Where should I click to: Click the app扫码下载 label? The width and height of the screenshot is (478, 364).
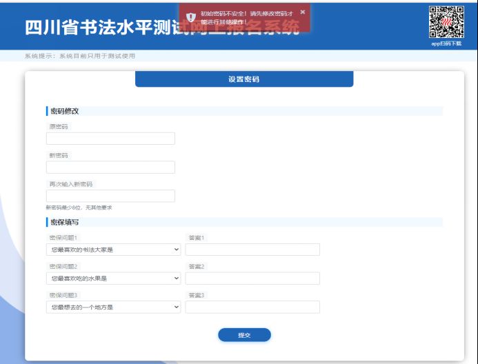point(446,43)
